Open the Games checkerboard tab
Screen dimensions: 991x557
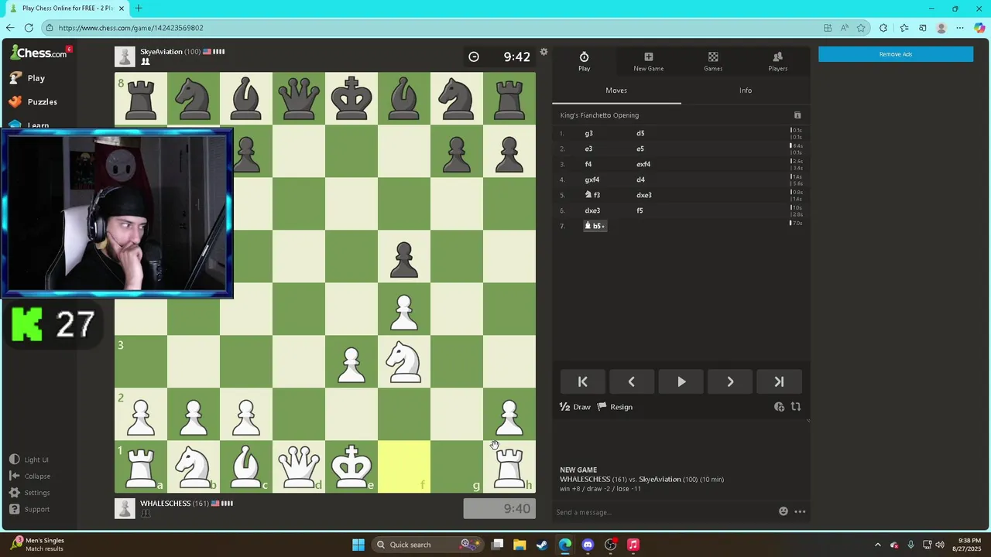[x=713, y=61]
